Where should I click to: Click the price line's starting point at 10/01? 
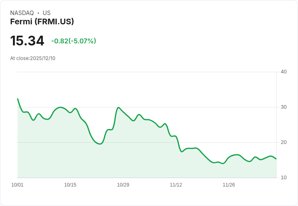[x=18, y=99]
